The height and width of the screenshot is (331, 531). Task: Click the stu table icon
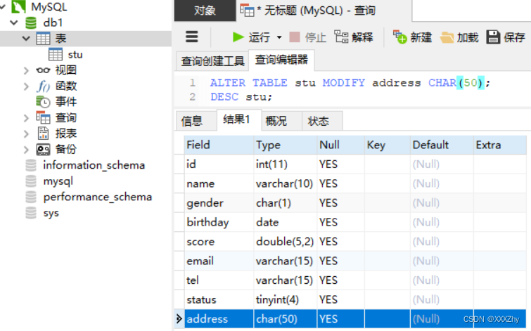point(56,54)
